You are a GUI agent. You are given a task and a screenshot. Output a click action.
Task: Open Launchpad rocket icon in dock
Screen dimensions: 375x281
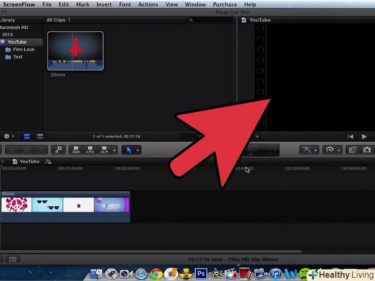tap(111, 274)
